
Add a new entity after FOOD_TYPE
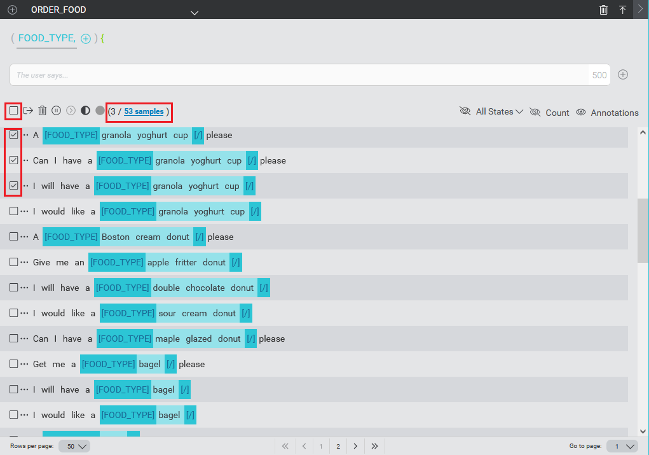(x=86, y=39)
